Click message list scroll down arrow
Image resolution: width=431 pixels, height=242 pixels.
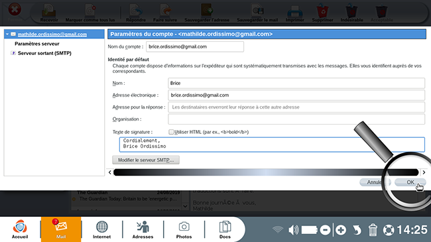[185, 206]
